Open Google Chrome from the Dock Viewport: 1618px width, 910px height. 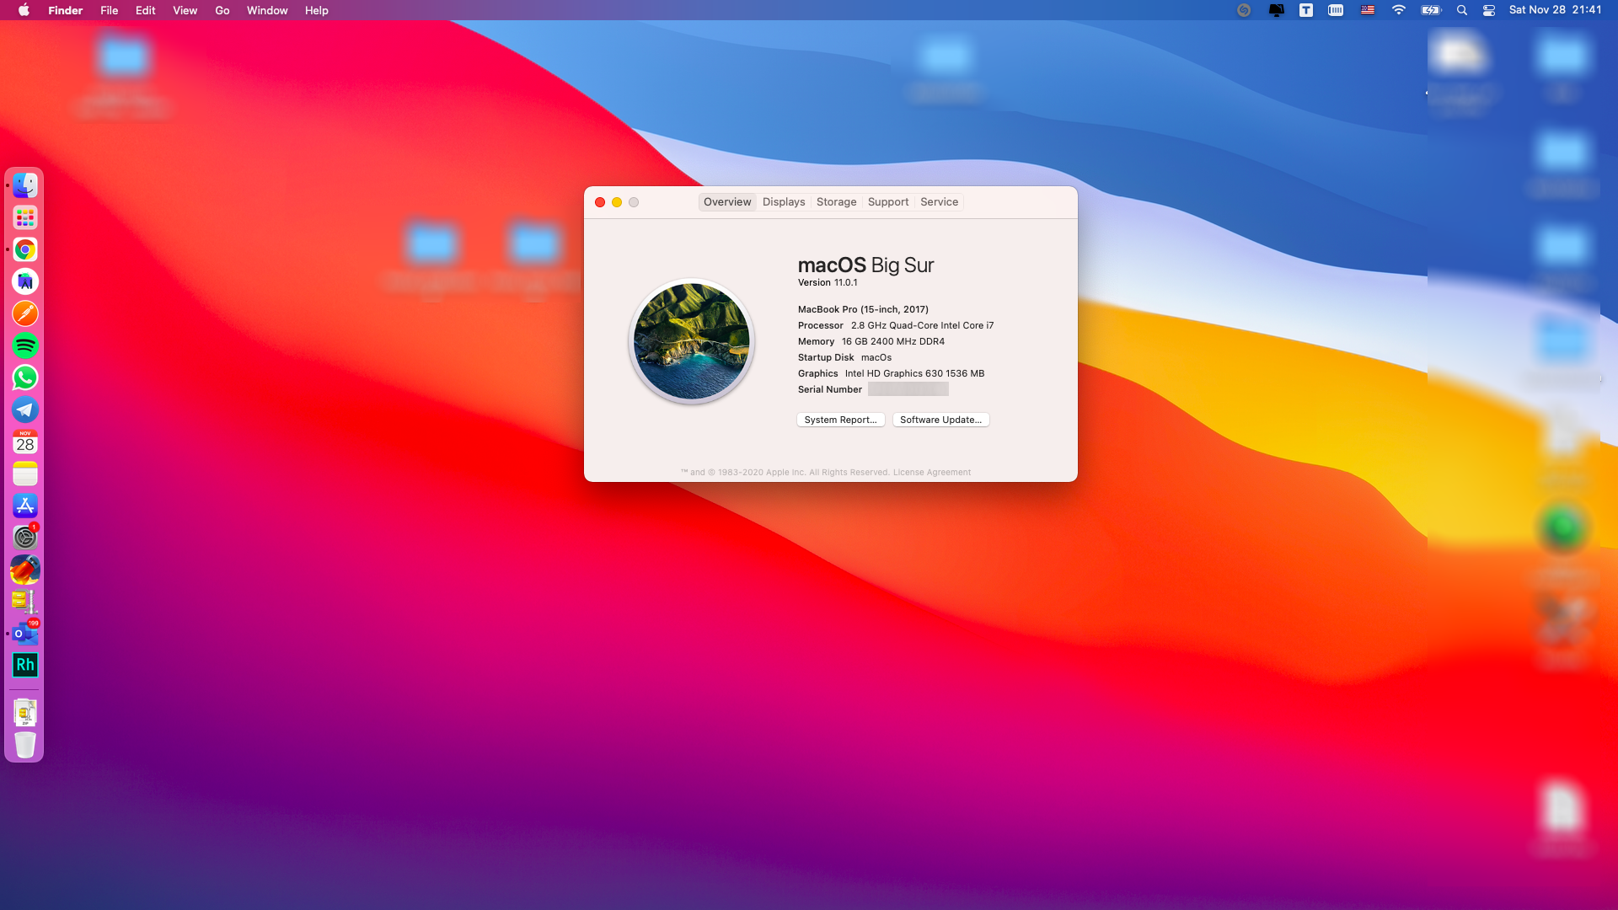click(x=25, y=249)
